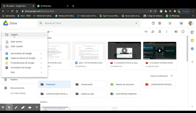Screen dimensions: 196x113
Task: Choose Subir archivo menu option
Action: tap(17, 42)
